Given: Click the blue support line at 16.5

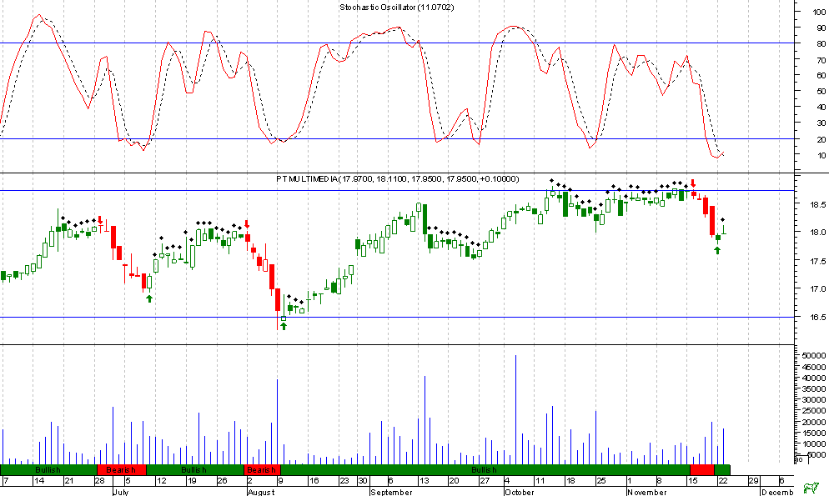Looking at the screenshot, I should click(396, 317).
